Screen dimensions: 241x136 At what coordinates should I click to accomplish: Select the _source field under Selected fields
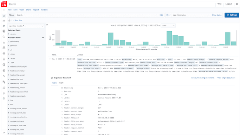pyautogui.click(x=13, y=34)
